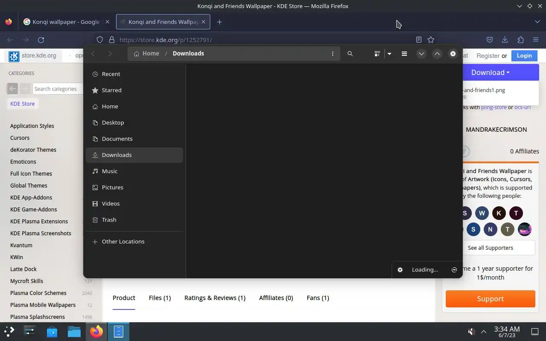
Task: Open the Fans (1) tab
Action: click(x=318, y=298)
